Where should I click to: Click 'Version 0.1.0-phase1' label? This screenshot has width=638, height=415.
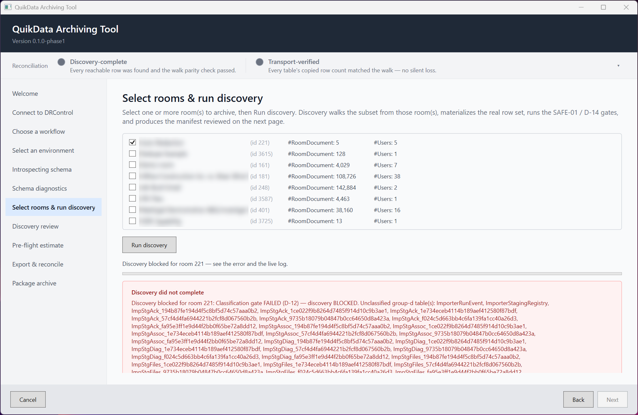(39, 41)
